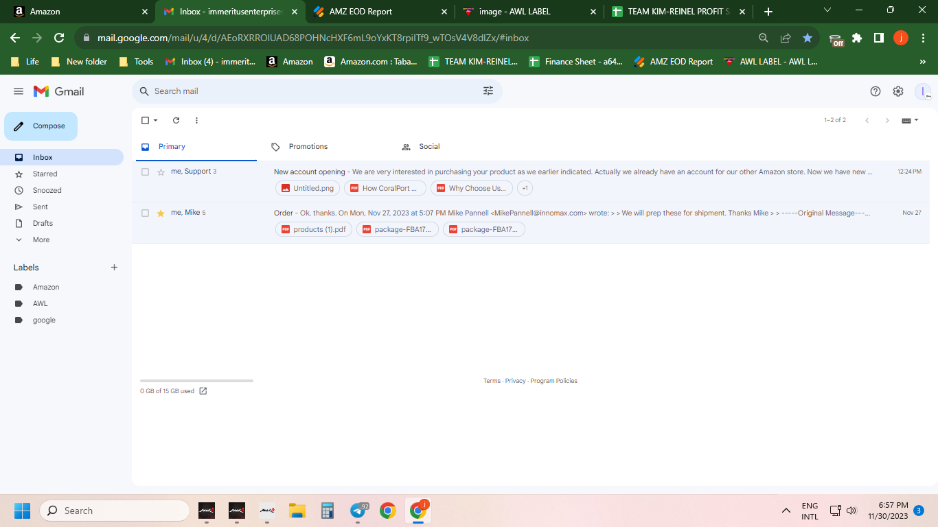
Task: Go to older messages arrow
Action: pyautogui.click(x=887, y=120)
